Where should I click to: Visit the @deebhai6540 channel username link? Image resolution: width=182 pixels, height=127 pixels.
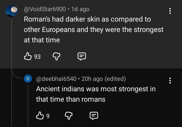56,79
